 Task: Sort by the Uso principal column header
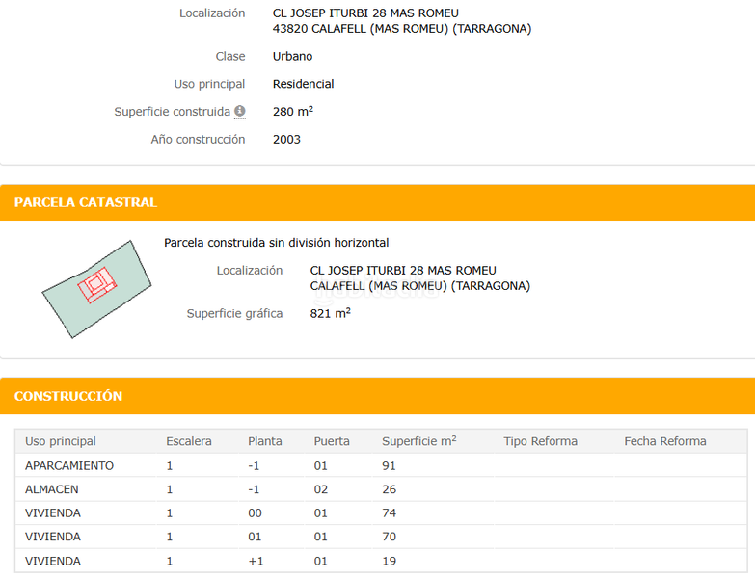pyautogui.click(x=61, y=441)
